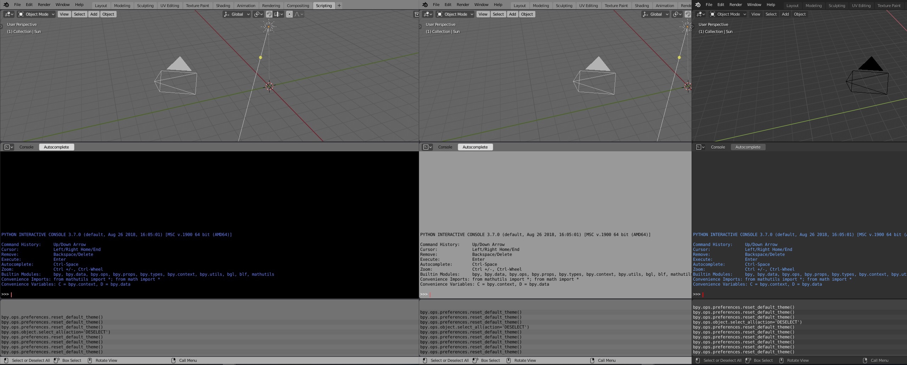Switch to Scripting workspace tab
Screen dimensions: 907x365
point(324,5)
